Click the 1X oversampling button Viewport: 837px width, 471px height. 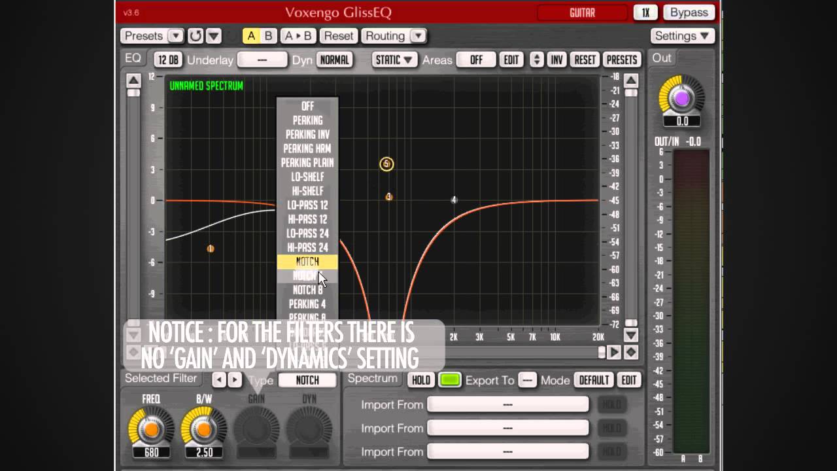click(x=645, y=12)
